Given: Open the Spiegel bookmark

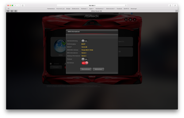Looking at the screenshot, I should (68, 9).
